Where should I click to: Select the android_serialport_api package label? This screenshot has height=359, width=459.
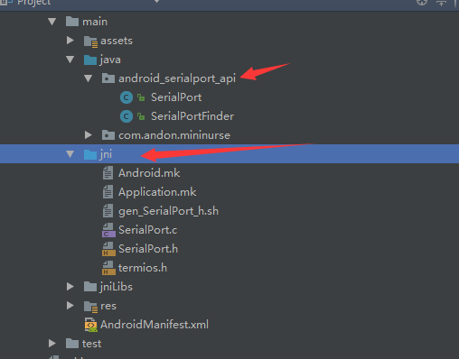point(177,78)
